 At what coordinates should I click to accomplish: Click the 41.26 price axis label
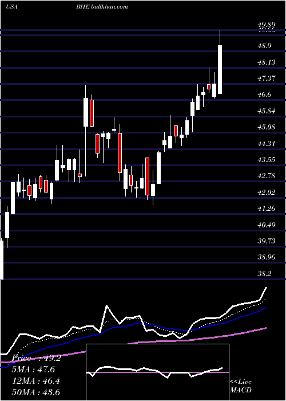click(x=267, y=209)
